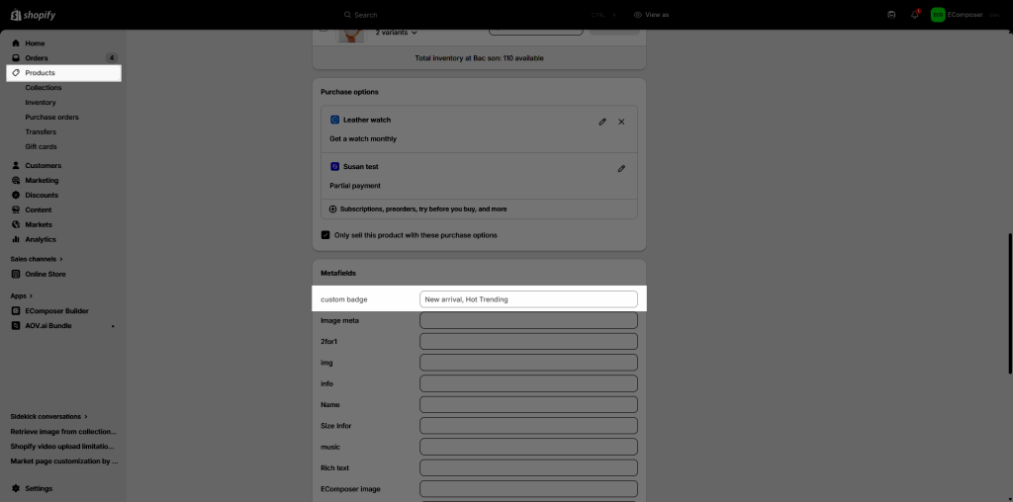Click the View as eye icon
Viewport: 1013px width, 502px height.
pos(638,15)
